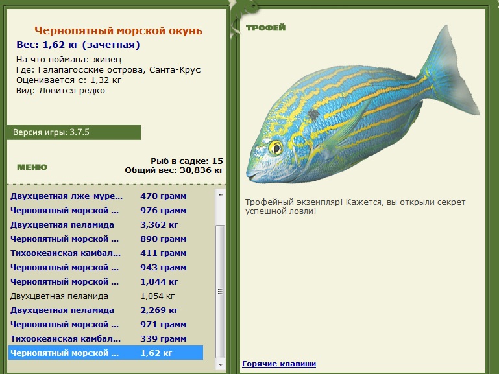Screen dimensions: 499x374
Task: Select Двухцветная пеламида 2,269 кг entry
Action: 105,310
